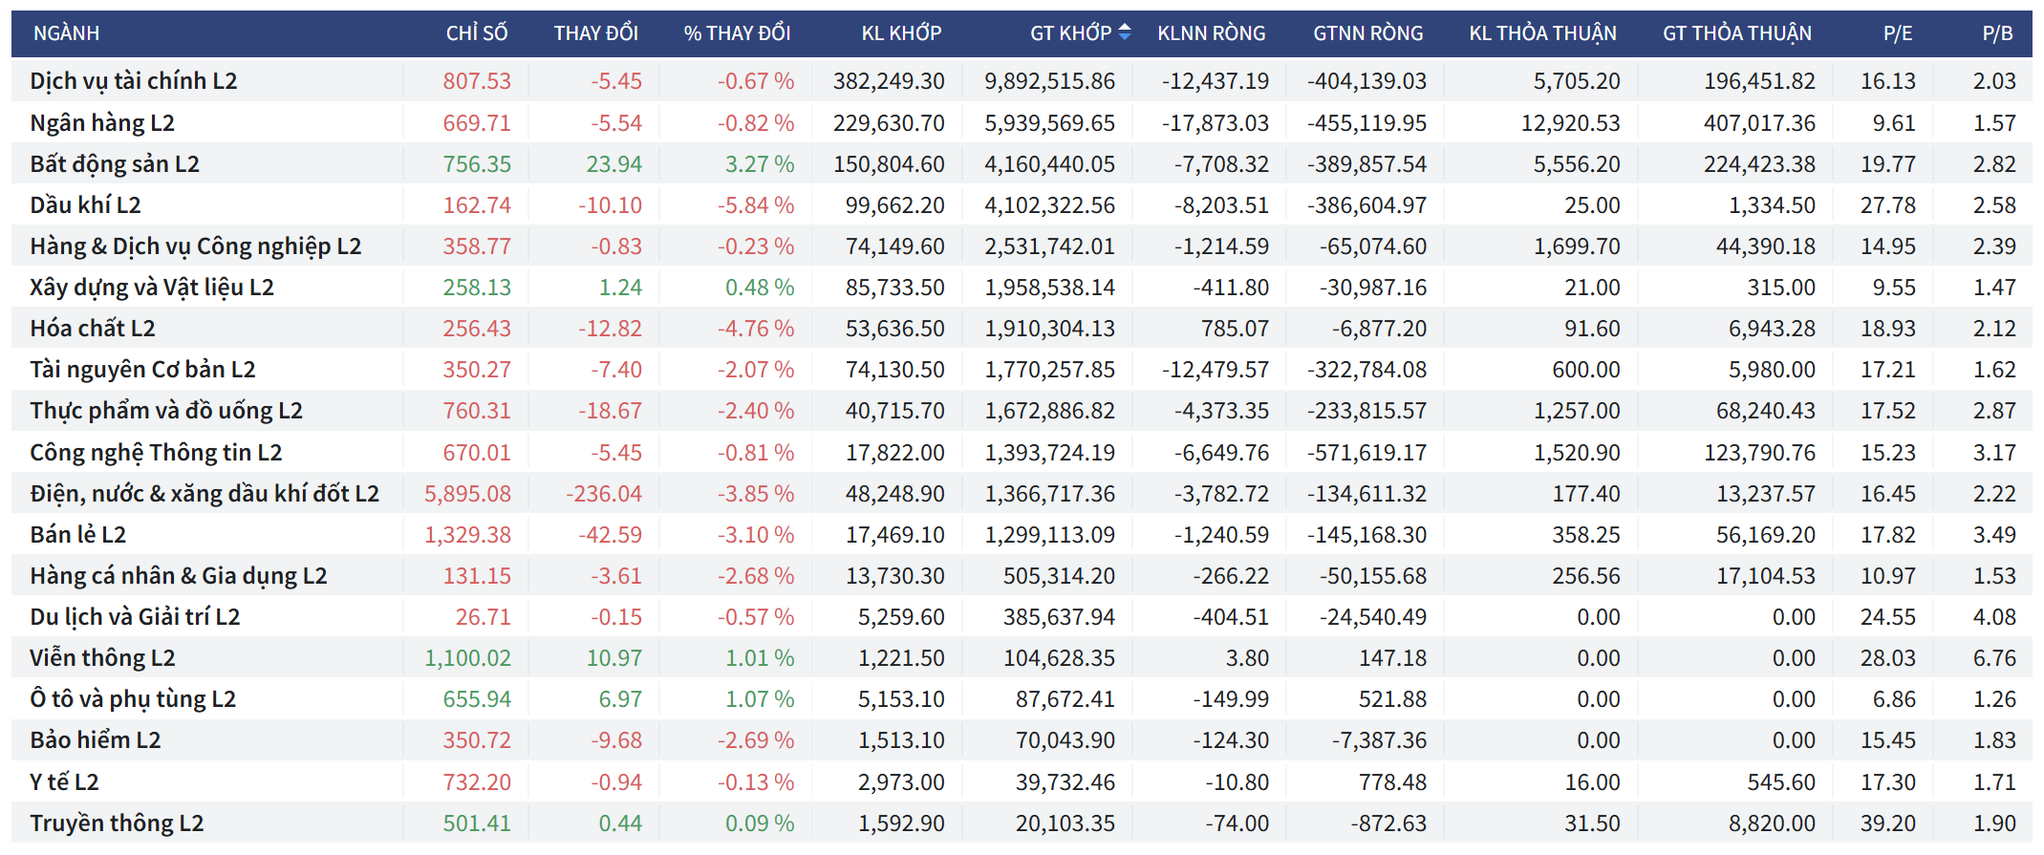Click the THAY ĐỔI column header

595,33
